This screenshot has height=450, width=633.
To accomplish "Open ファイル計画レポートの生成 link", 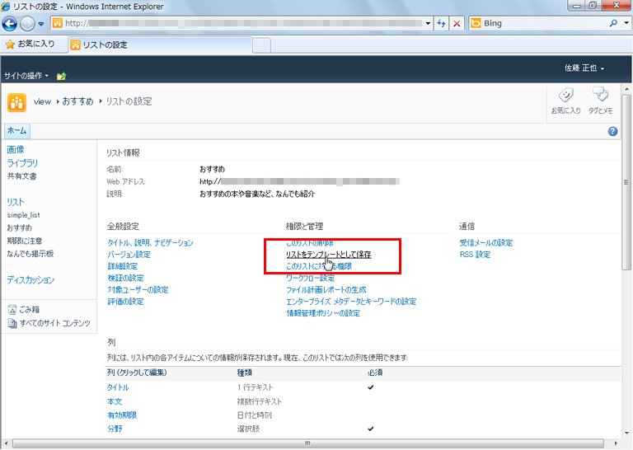I will point(326,290).
